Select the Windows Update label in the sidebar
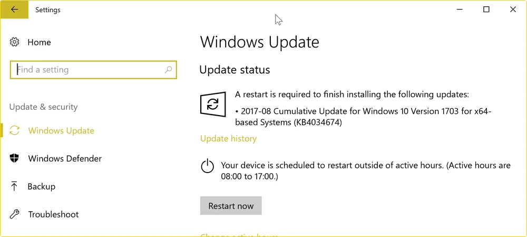Image resolution: width=527 pixels, height=237 pixels. pyautogui.click(x=61, y=130)
